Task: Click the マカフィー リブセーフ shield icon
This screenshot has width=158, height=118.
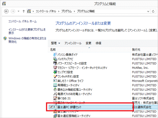Action: point(55,68)
